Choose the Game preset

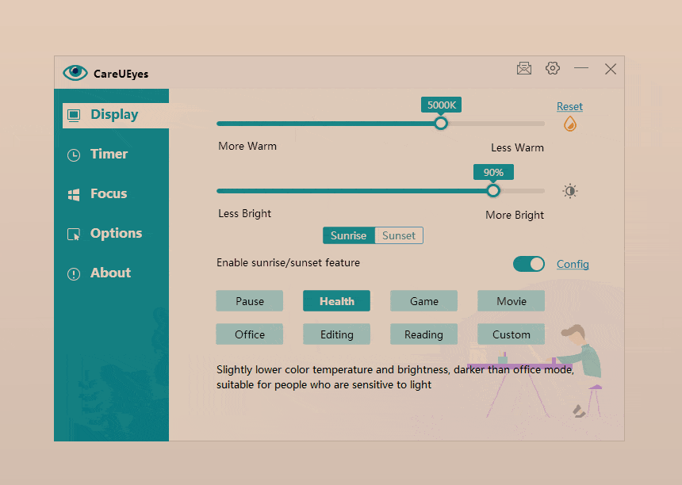click(424, 301)
